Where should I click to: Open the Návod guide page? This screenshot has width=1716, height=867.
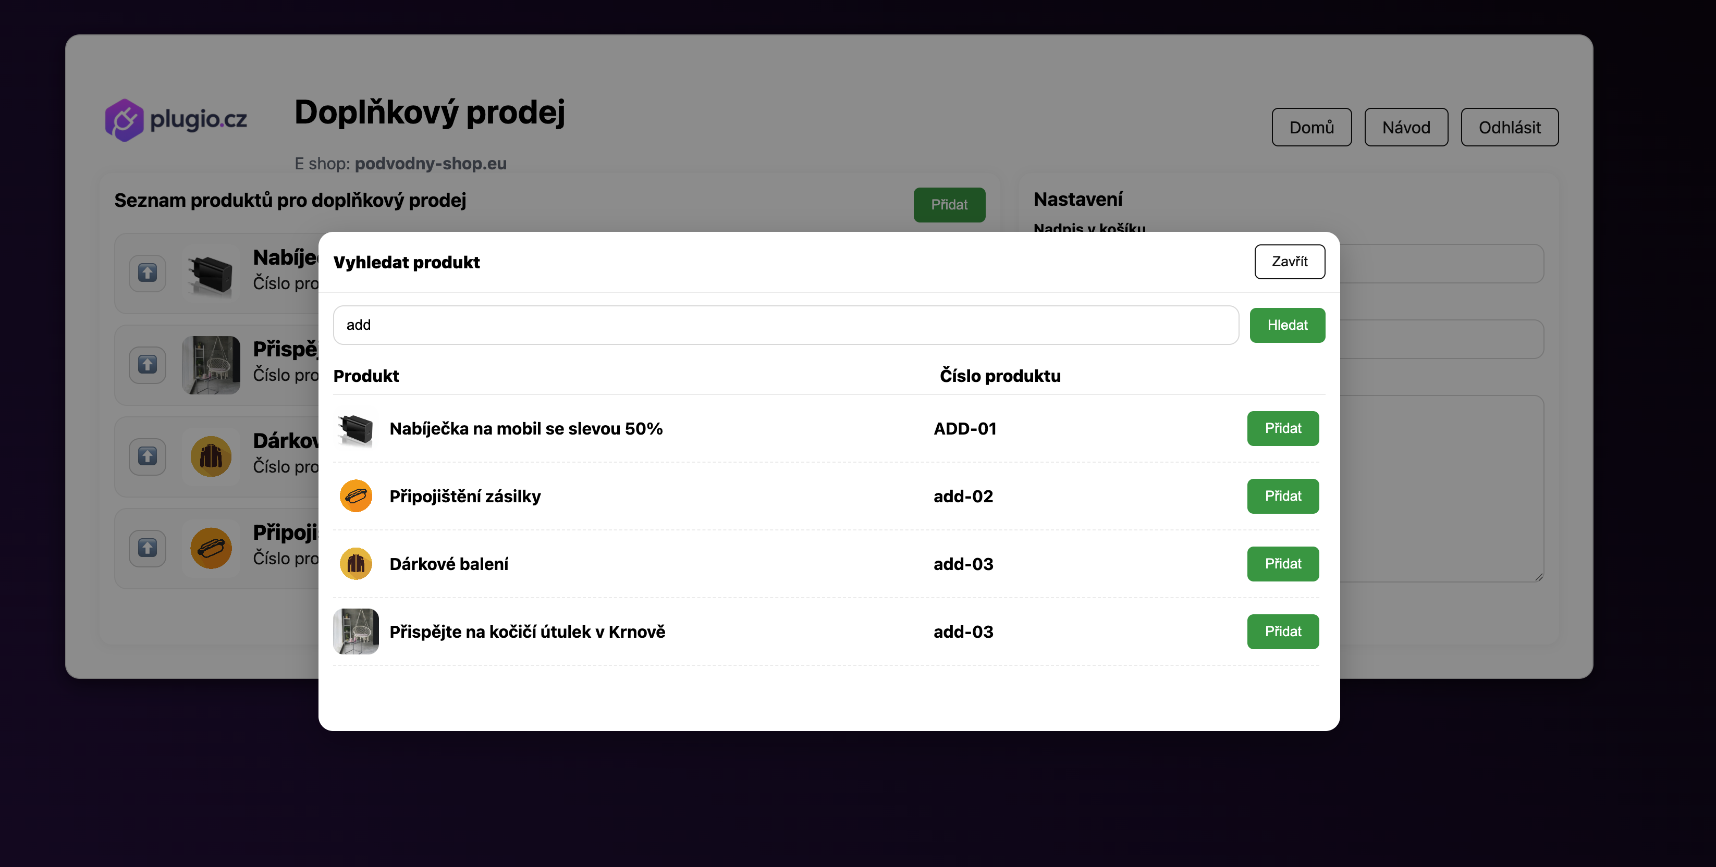click(1405, 127)
